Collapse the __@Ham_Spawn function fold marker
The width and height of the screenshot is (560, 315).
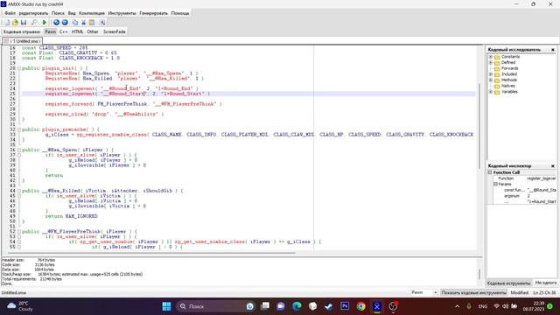(19, 150)
